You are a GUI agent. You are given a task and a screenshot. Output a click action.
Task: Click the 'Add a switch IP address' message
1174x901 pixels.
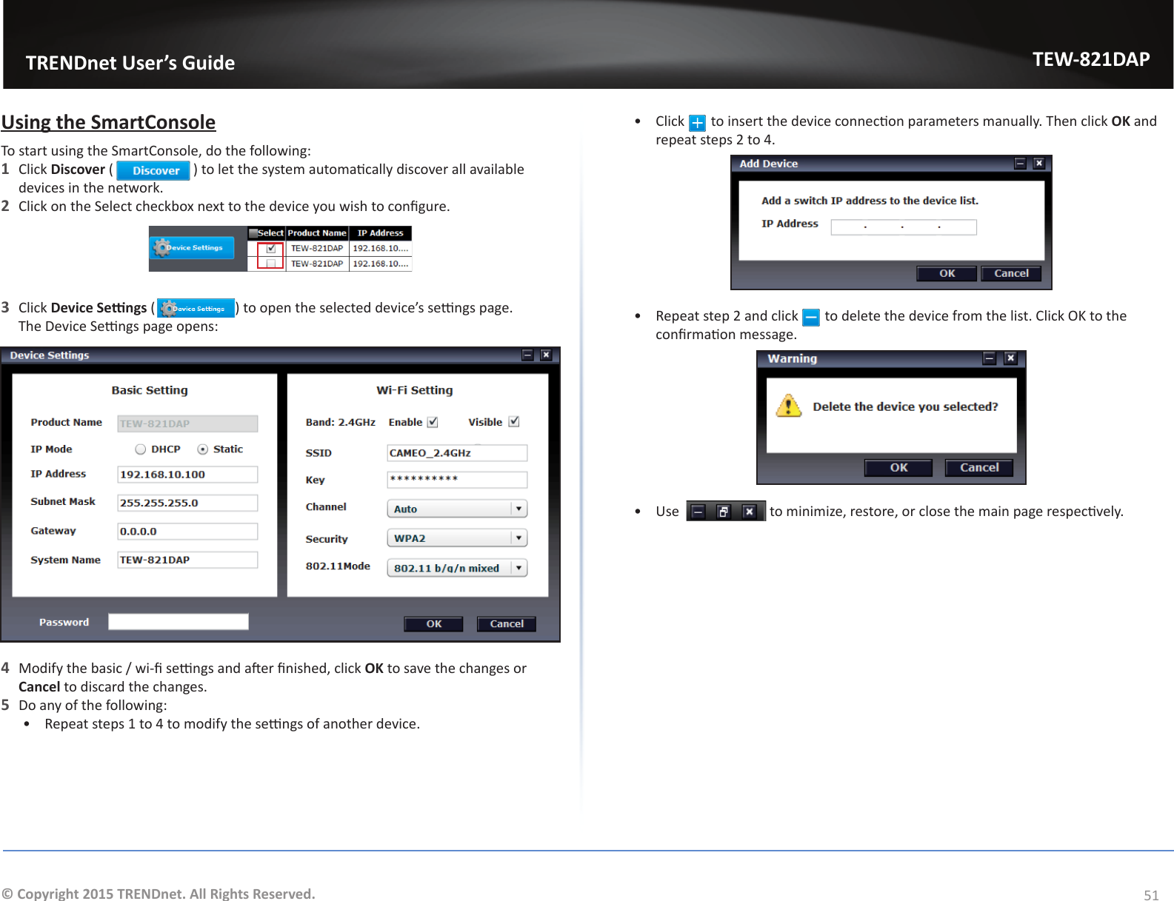click(x=870, y=201)
